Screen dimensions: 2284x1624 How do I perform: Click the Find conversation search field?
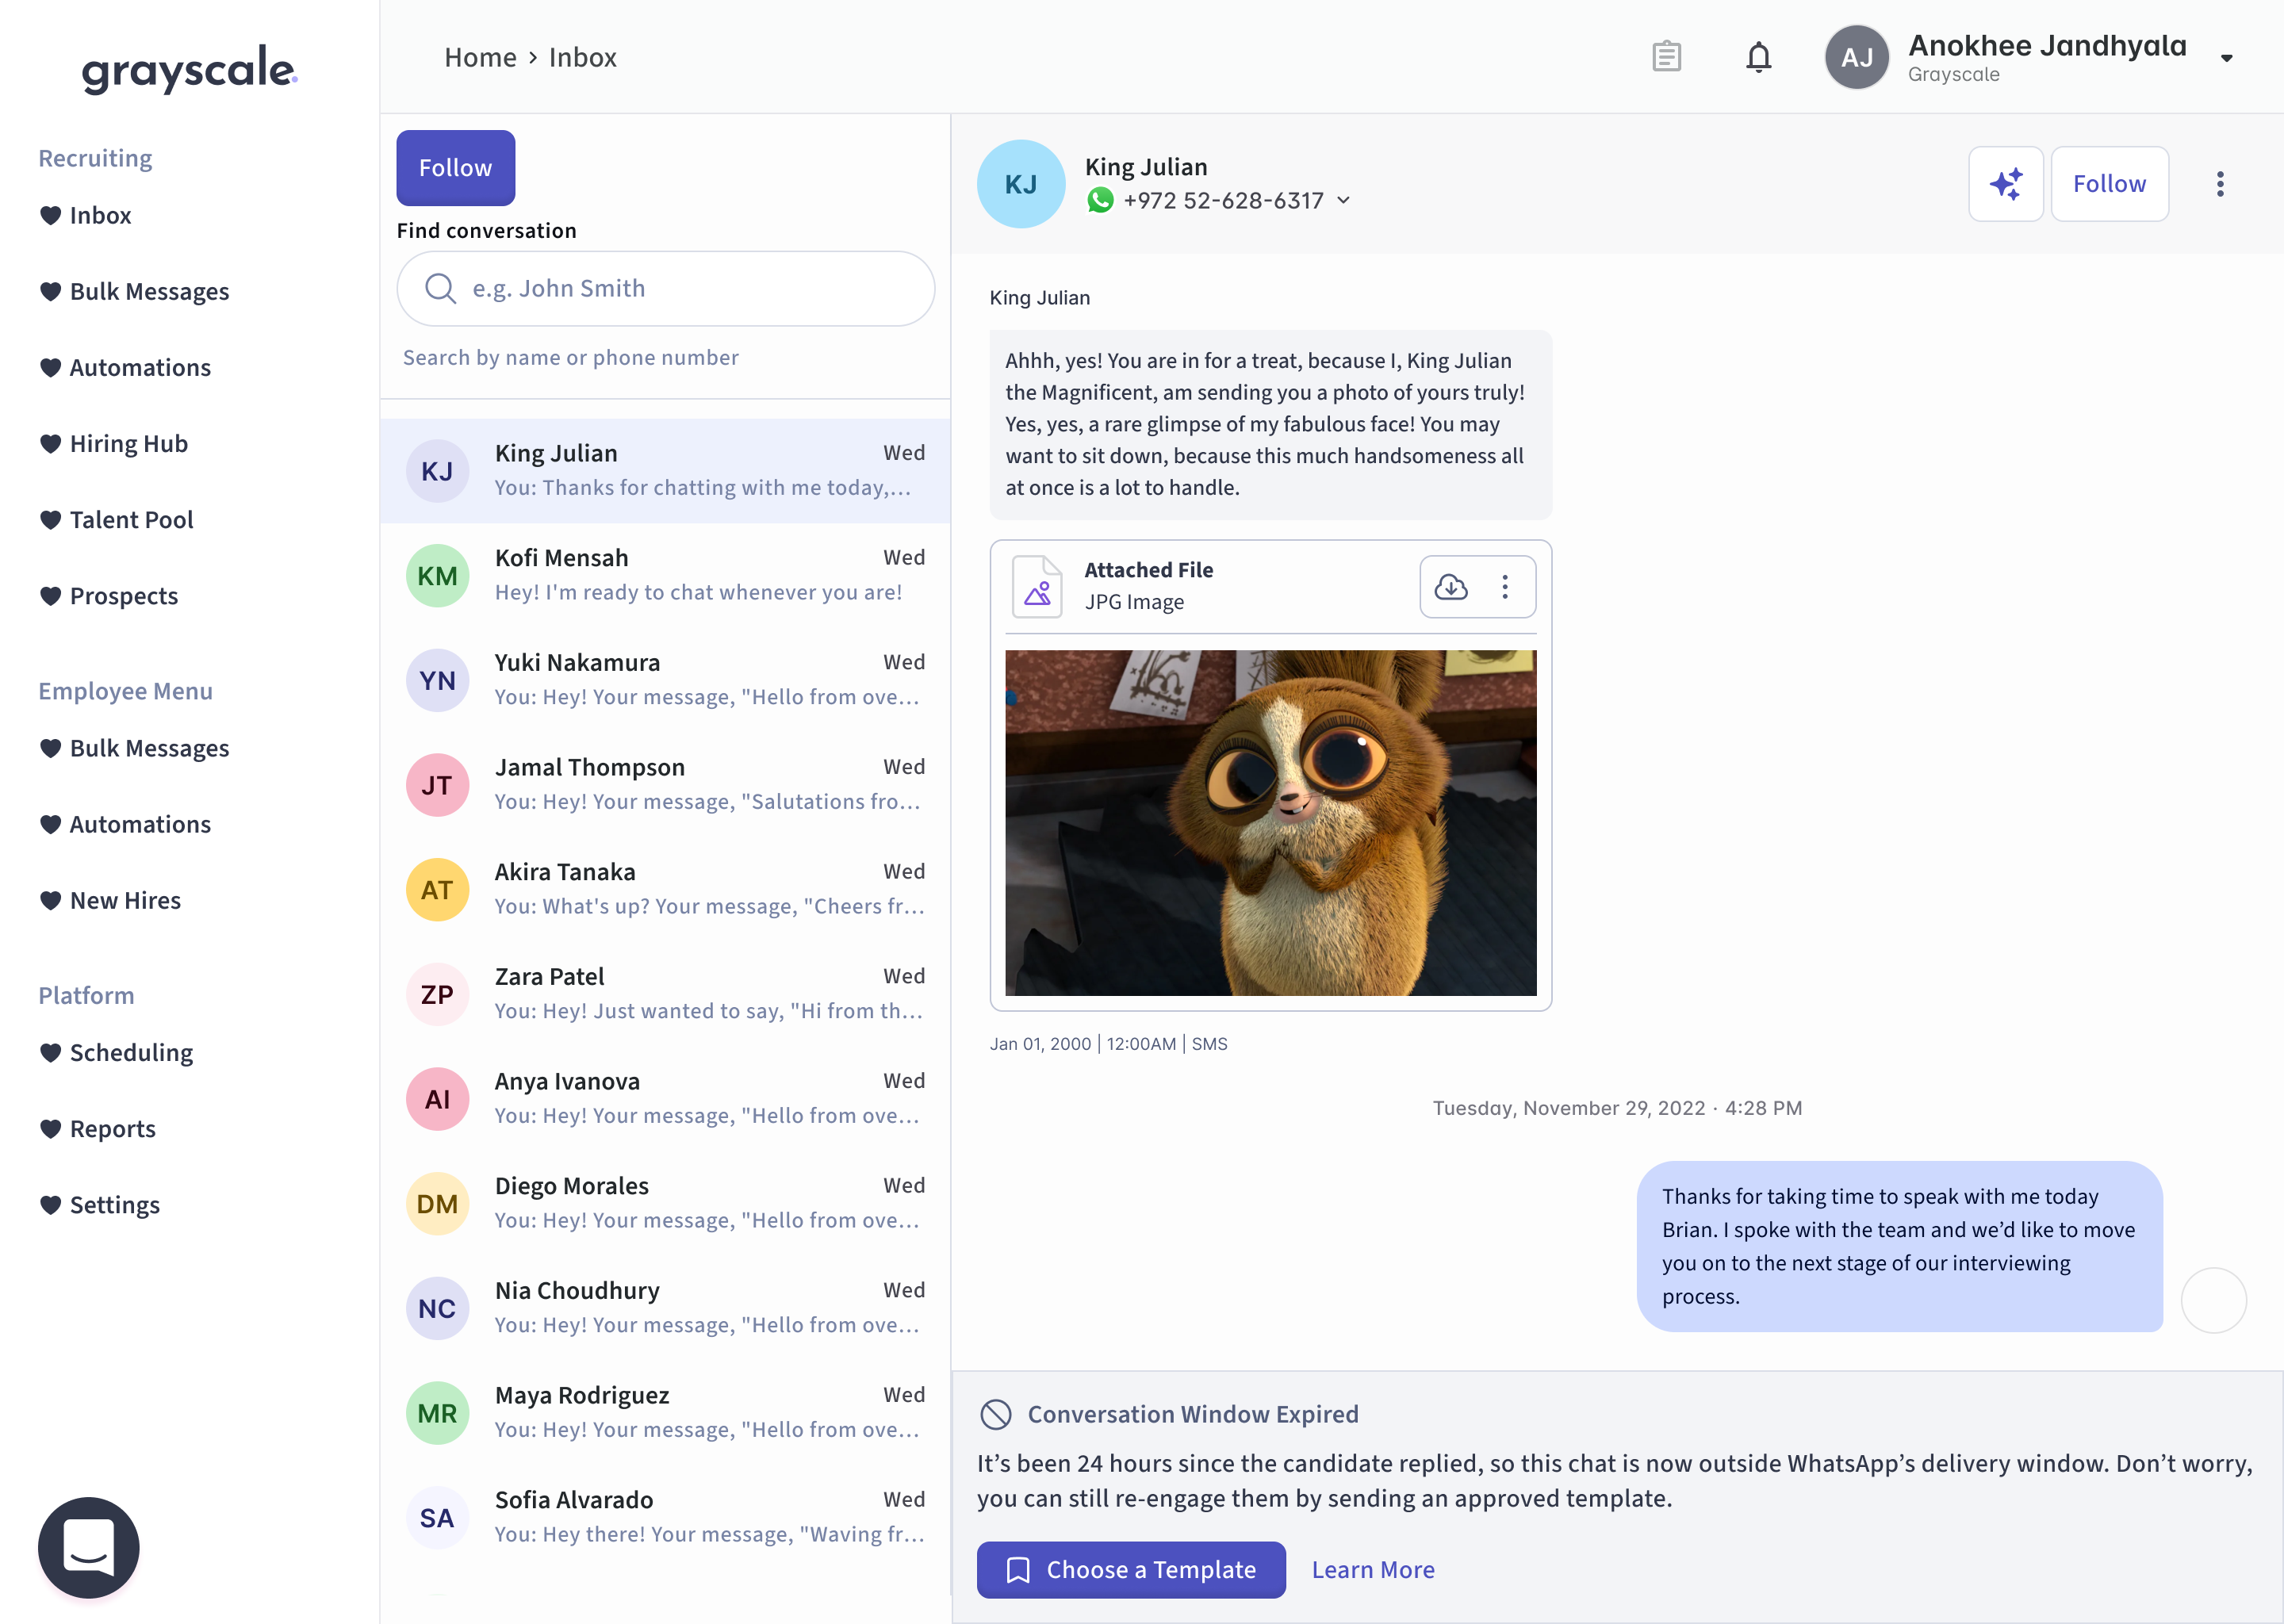point(666,289)
